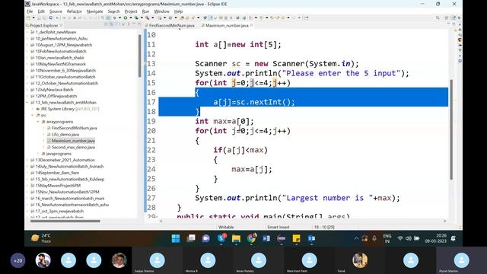
Task: Open the Run menu
Action: (x=145, y=11)
